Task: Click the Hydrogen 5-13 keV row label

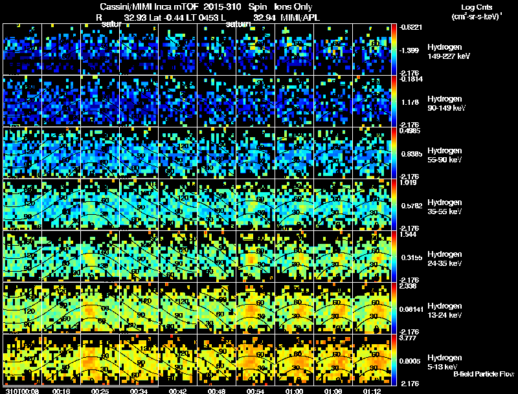Action: (445, 362)
